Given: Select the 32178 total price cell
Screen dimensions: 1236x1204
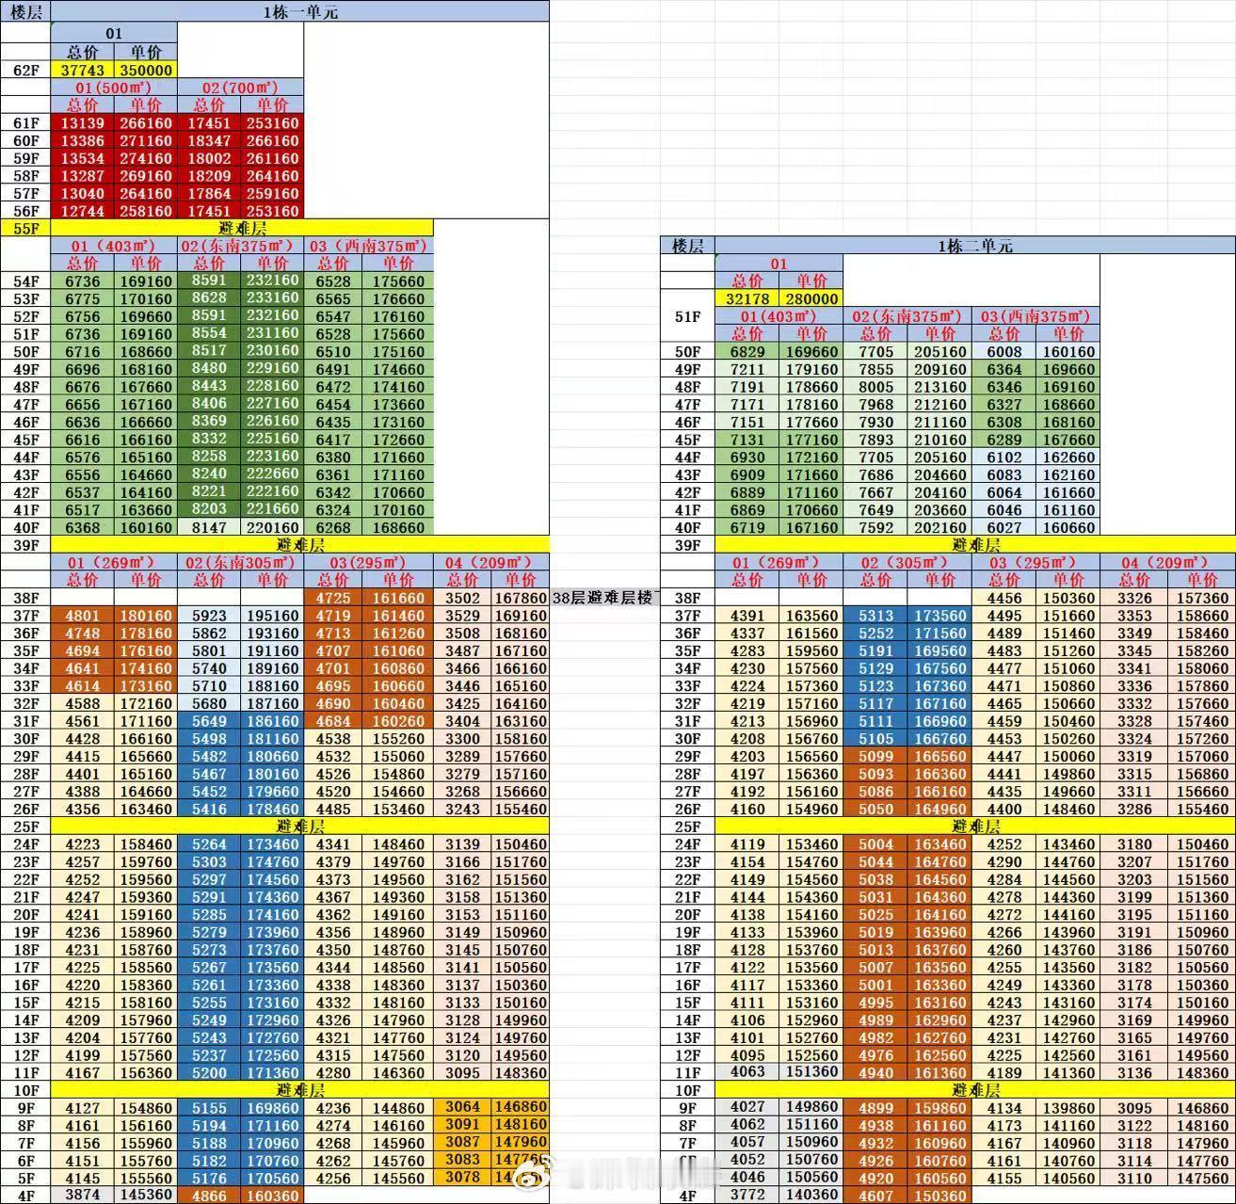Looking at the screenshot, I should 747,298.
